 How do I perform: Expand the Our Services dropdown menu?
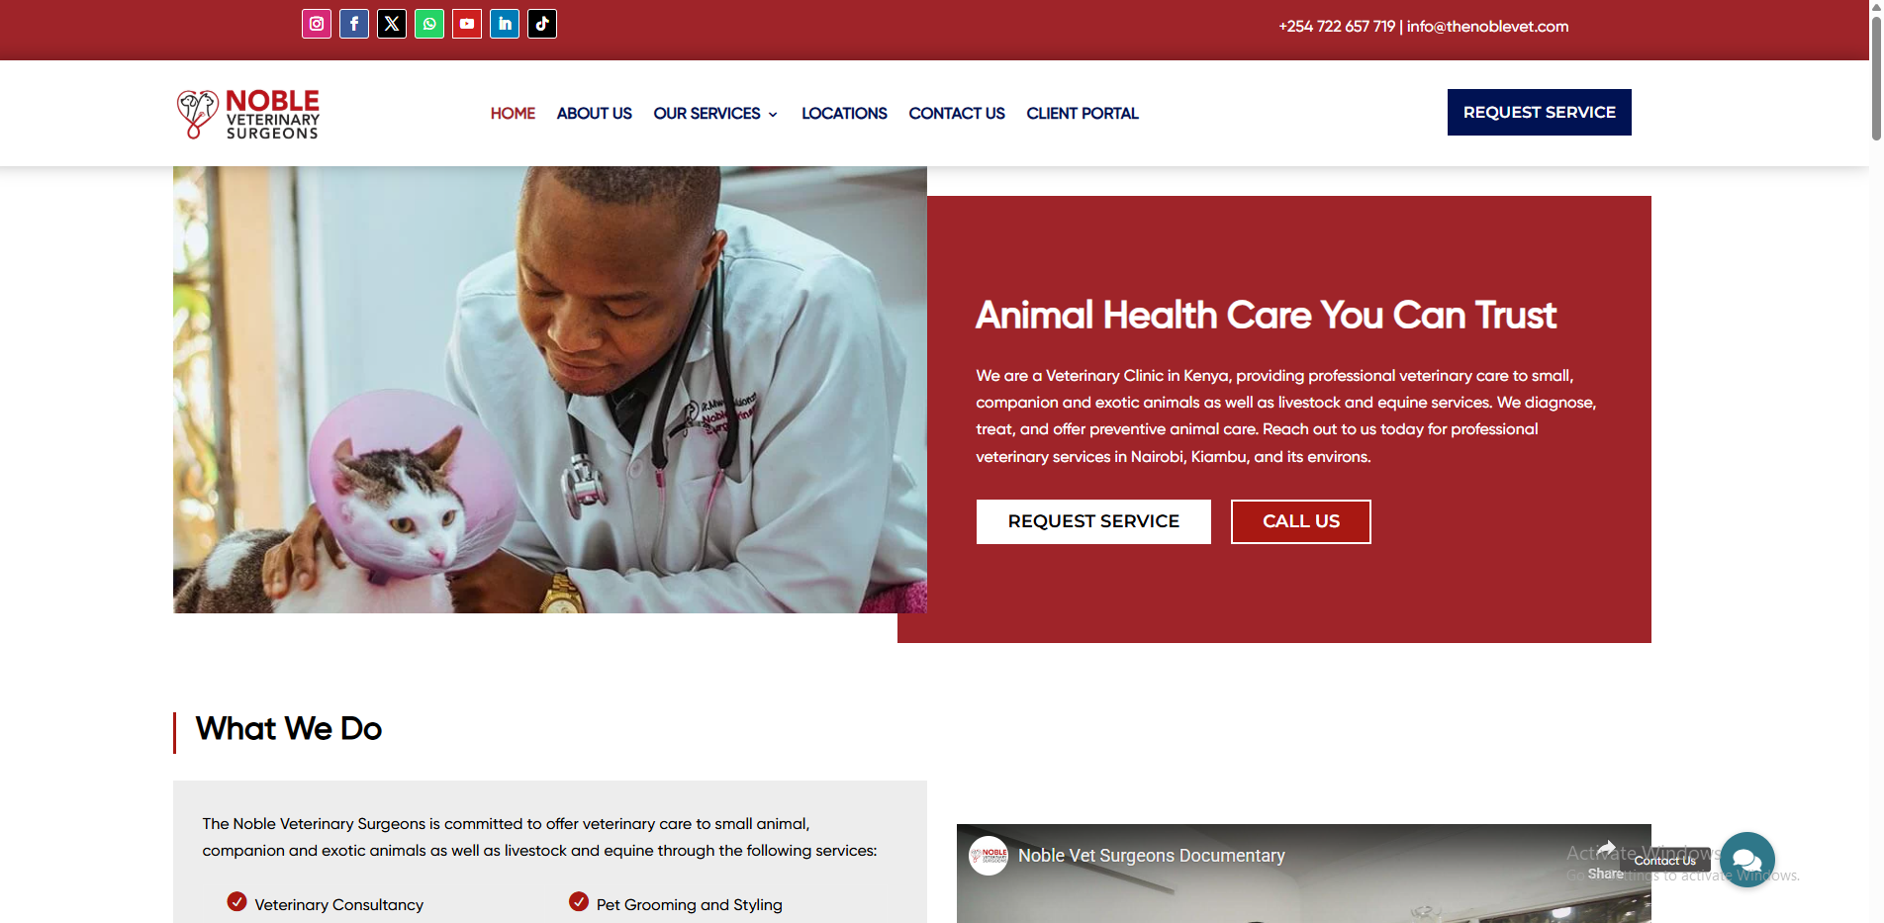[715, 114]
